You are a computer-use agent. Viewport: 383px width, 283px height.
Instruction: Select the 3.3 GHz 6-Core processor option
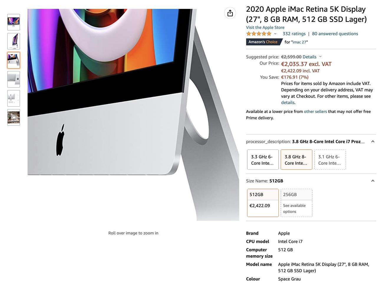263,160
